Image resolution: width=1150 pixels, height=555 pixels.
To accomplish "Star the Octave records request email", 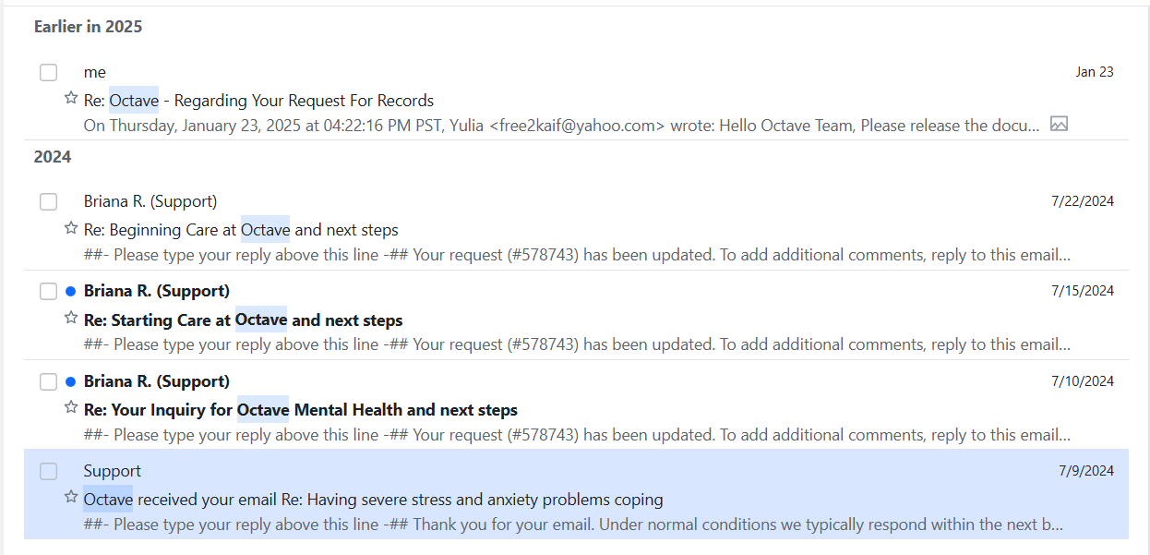I will point(71,98).
